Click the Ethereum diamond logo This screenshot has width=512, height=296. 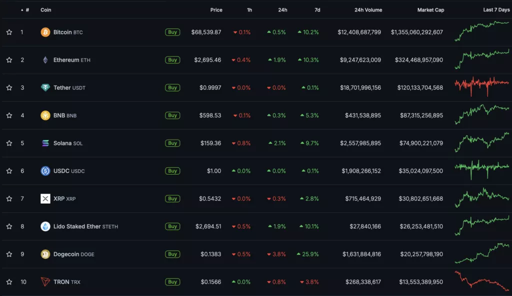coord(45,60)
